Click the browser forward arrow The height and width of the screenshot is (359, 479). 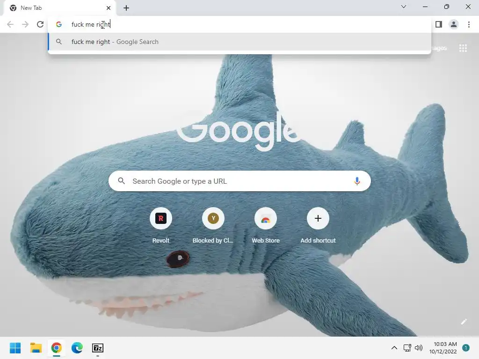pyautogui.click(x=25, y=24)
